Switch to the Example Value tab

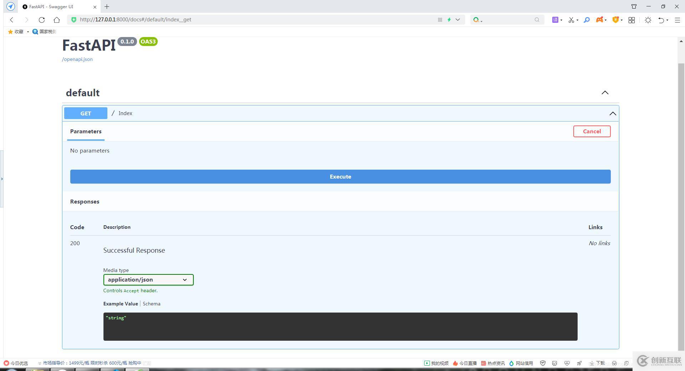(x=121, y=304)
